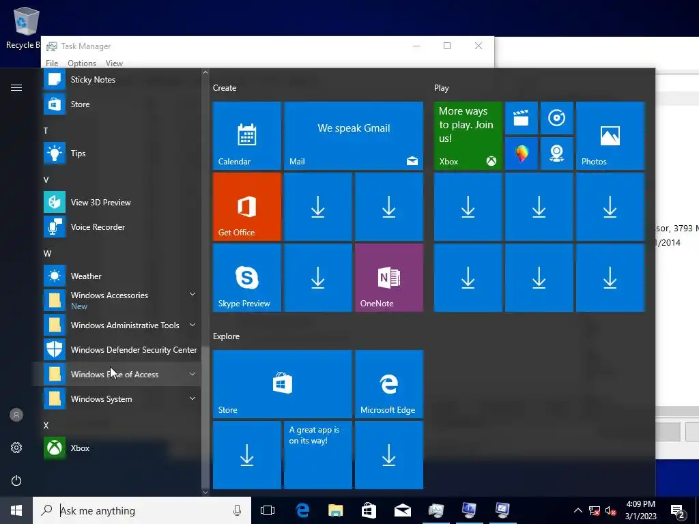Image resolution: width=699 pixels, height=524 pixels.
Task: Open Task View on the taskbar
Action: (268, 510)
